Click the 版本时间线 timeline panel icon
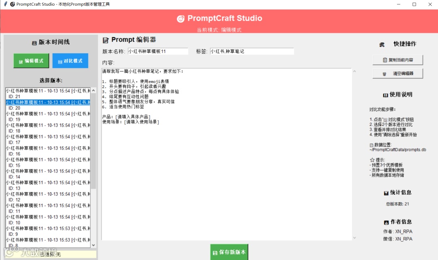This screenshot has width=438, height=260. (34, 43)
